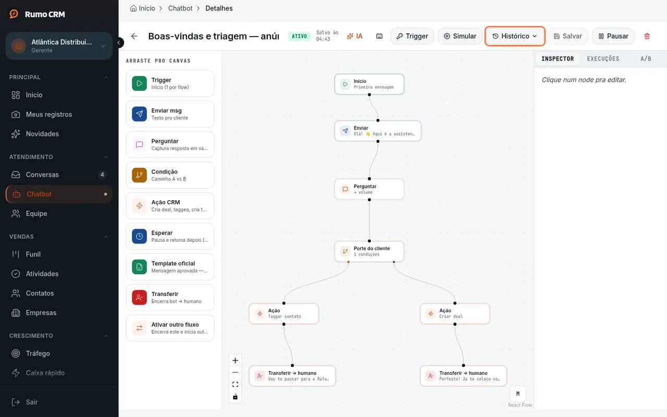Open the Atlântica Distribui account switcher
667x417 pixels.
pyautogui.click(x=59, y=46)
